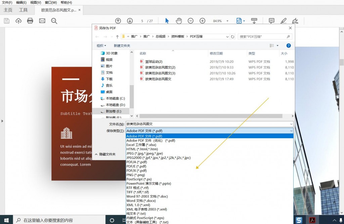Click the horizontal scrollbar in file list

pyautogui.click(x=211, y=116)
